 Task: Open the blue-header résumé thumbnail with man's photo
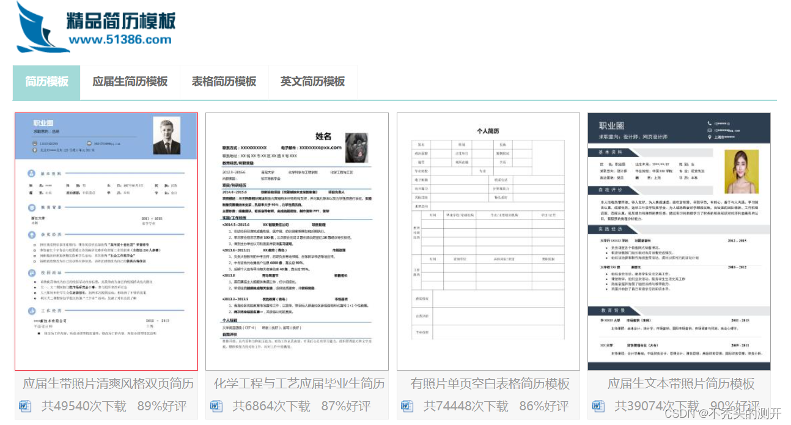click(106, 242)
